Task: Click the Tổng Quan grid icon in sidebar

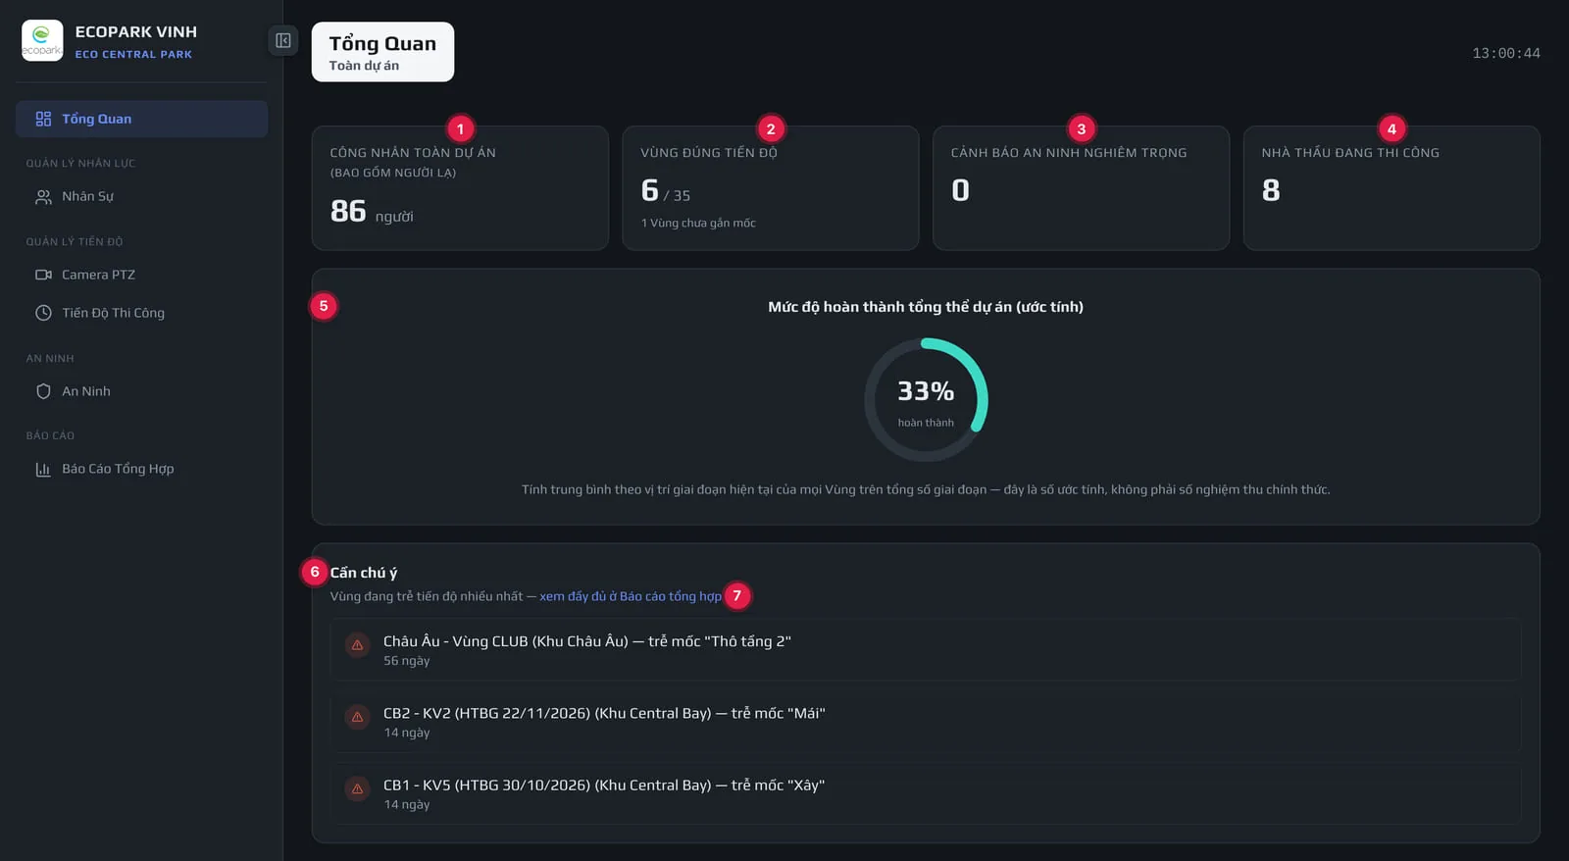Action: pyautogui.click(x=43, y=119)
